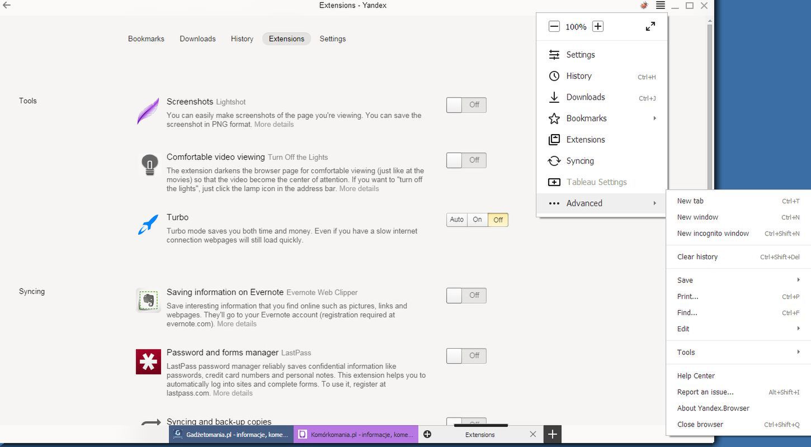Click the three-dots Advanced icon

click(554, 203)
